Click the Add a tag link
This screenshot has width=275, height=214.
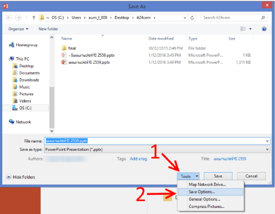139,159
